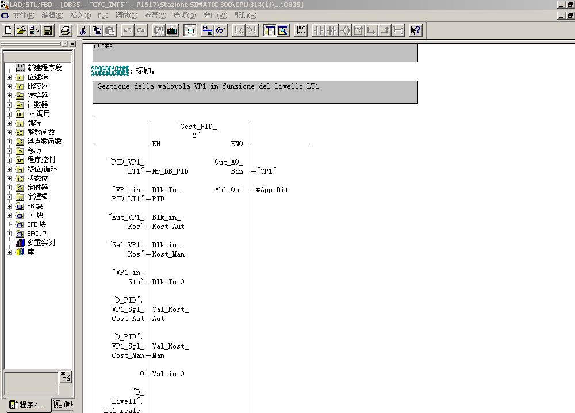
Task: Toggle the details view button
Action: point(283,30)
